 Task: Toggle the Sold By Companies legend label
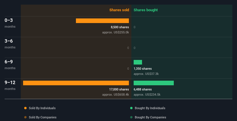point(43,117)
